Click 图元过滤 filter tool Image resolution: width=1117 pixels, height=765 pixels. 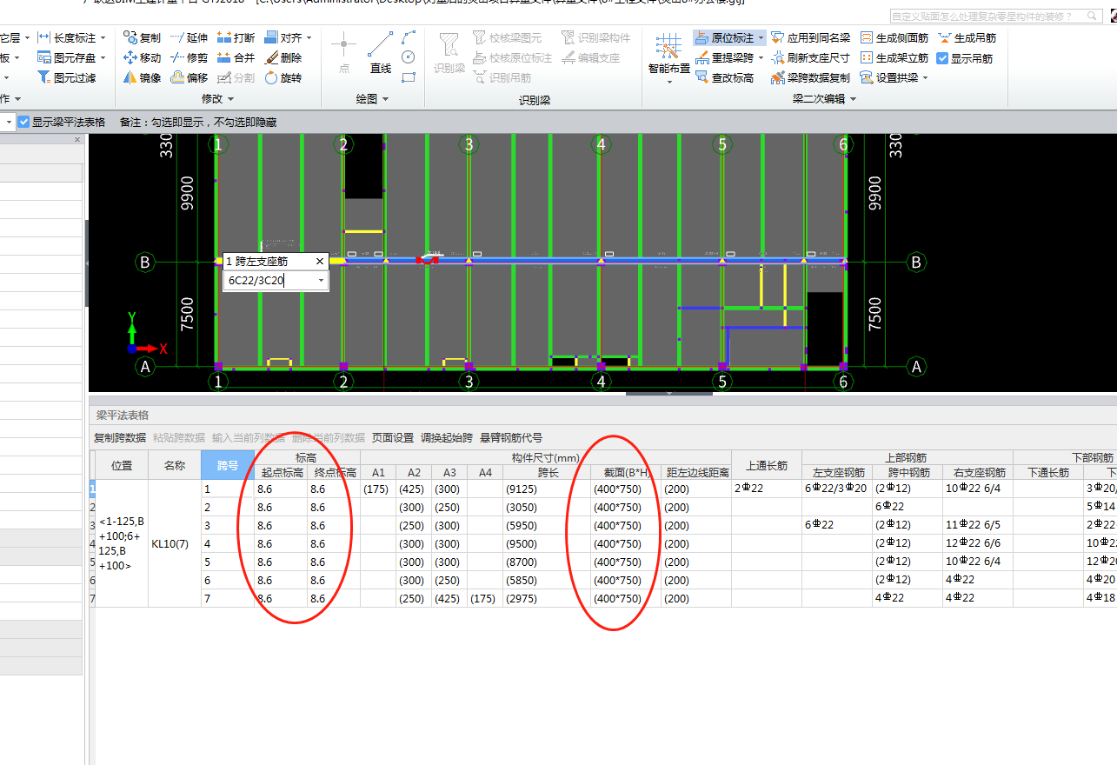point(67,77)
